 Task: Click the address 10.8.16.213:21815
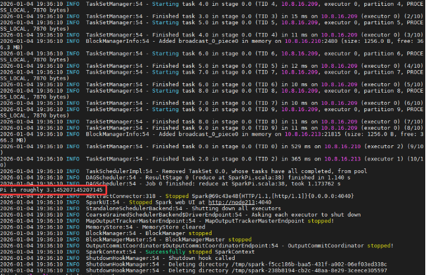(x=313, y=134)
